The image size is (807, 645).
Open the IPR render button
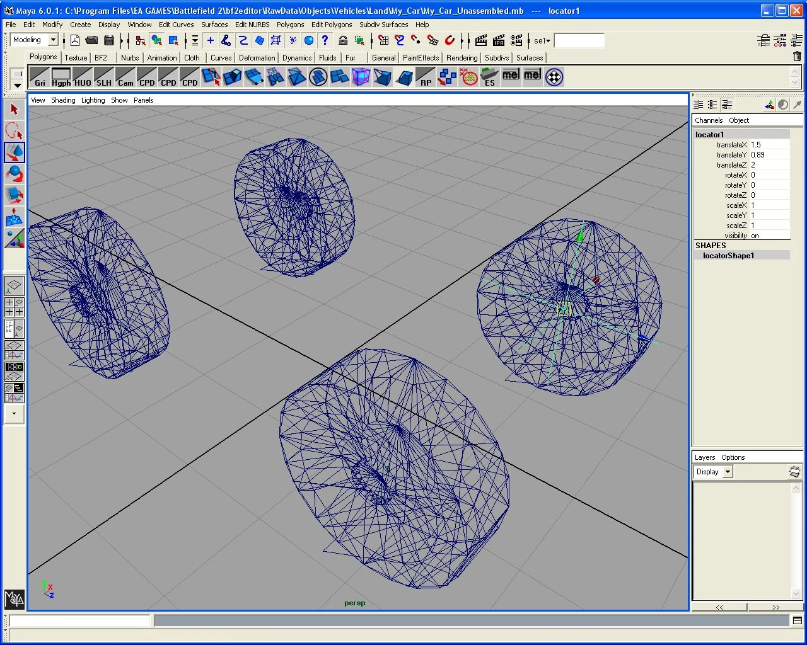[x=499, y=41]
